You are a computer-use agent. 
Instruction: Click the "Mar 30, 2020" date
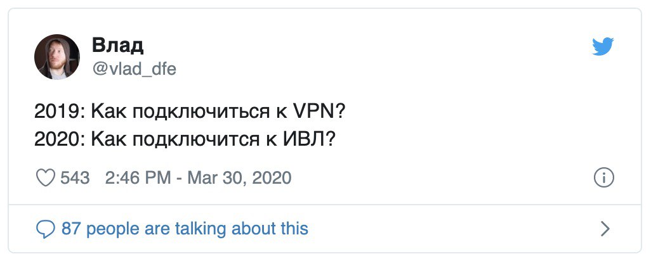pyautogui.click(x=238, y=178)
